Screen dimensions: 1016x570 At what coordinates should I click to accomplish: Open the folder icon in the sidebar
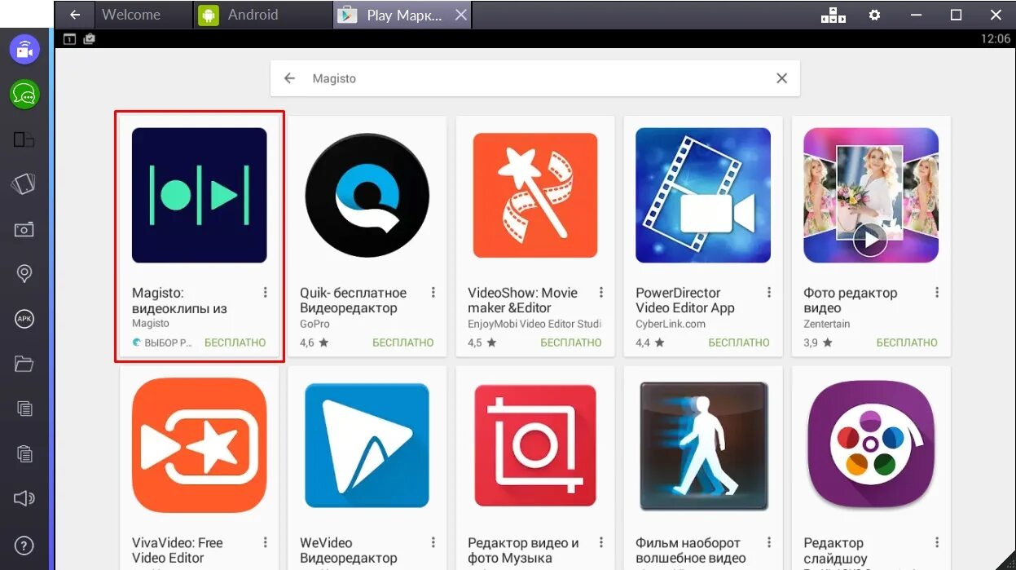pos(24,364)
